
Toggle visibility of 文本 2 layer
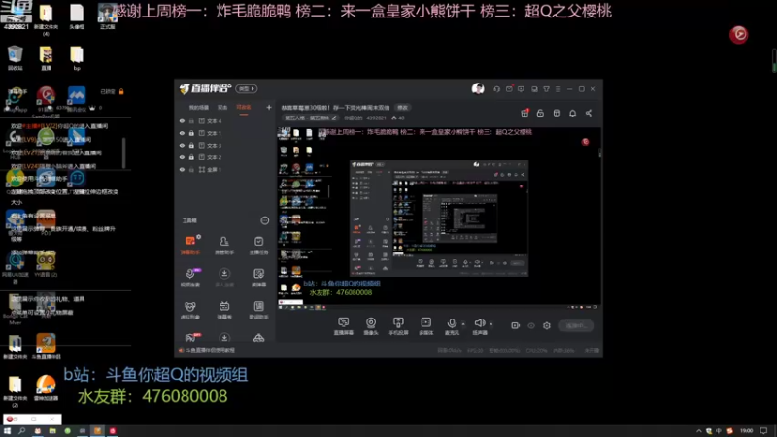(182, 157)
